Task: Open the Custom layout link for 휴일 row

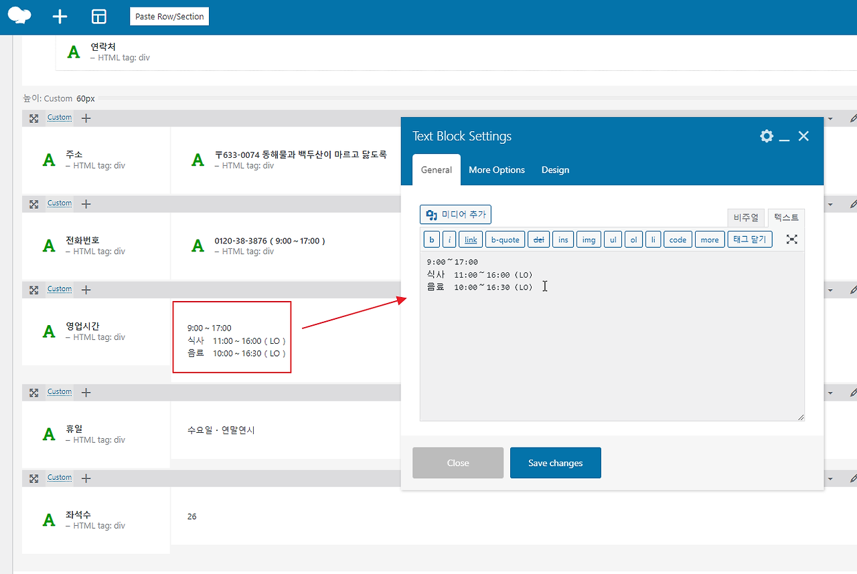Action: click(60, 392)
